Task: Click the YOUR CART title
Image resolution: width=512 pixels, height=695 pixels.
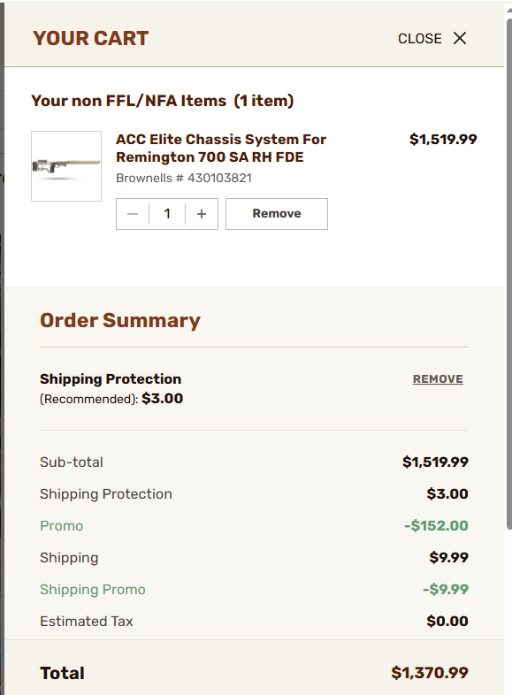Action: [90, 38]
